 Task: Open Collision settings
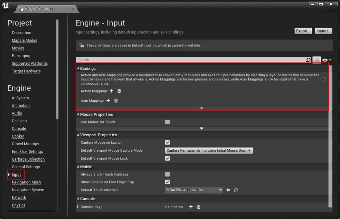(19, 121)
